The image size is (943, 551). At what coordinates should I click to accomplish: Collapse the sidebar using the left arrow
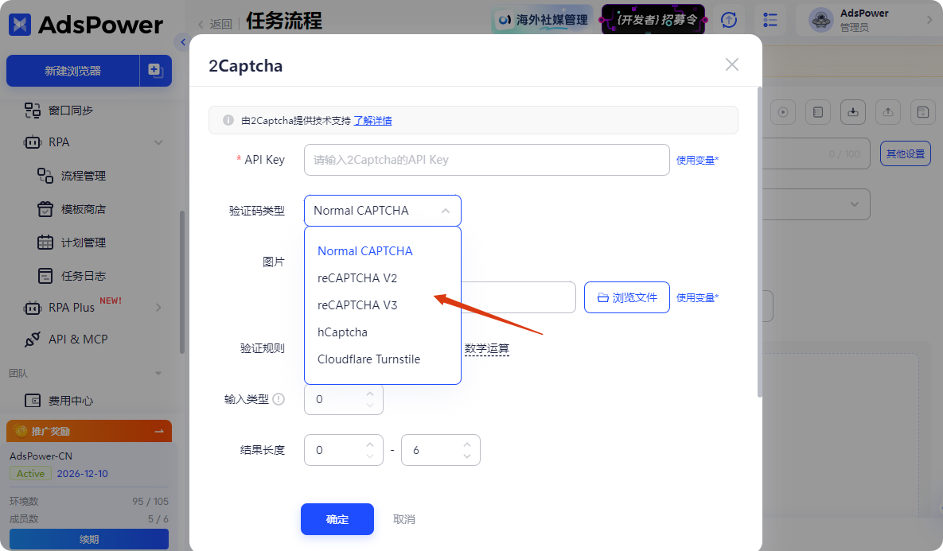pos(182,42)
